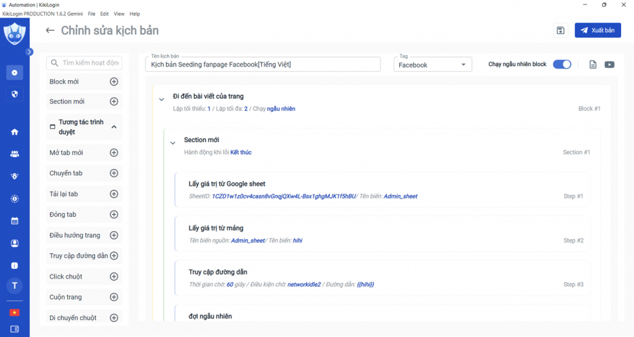634x337 pixels.
Task: Click the hihi variable in Step #2
Action: point(298,241)
